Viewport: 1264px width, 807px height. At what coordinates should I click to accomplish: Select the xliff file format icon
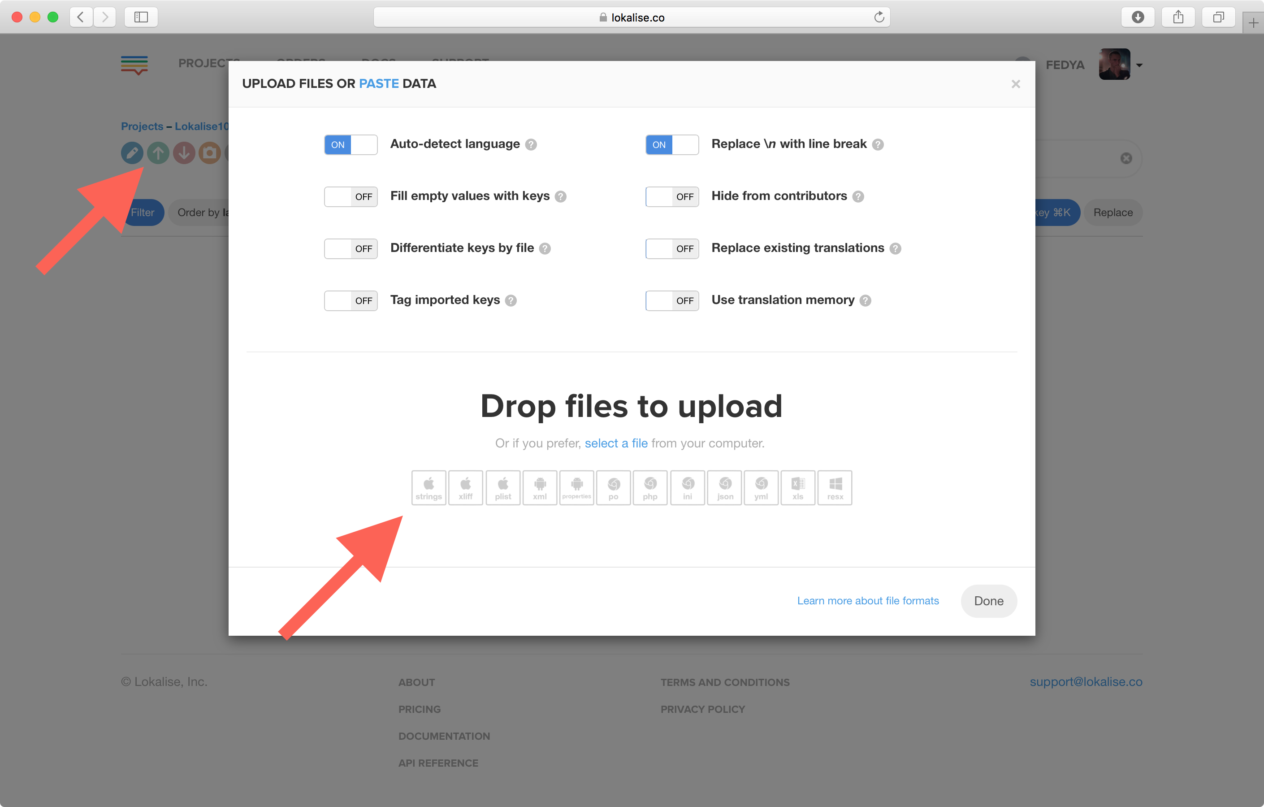(x=466, y=488)
